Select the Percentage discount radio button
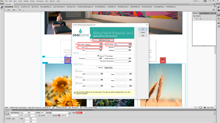Viewport: 220px width, 123px height. pos(105,56)
